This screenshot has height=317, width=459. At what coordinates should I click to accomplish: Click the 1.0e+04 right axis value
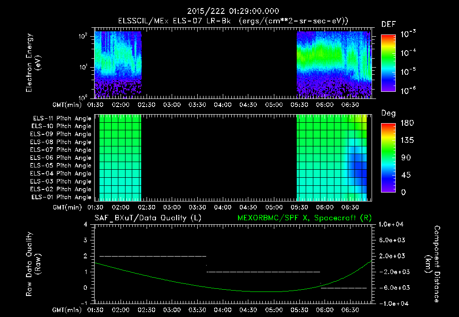[x=391, y=225]
